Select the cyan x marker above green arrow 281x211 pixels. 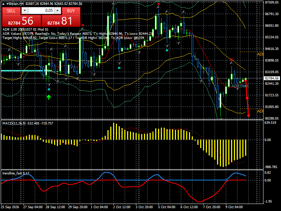(x=49, y=89)
